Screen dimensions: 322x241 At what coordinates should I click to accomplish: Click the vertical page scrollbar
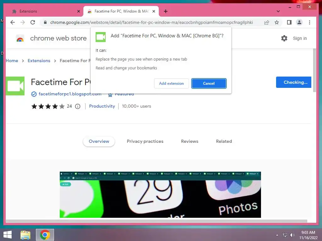[314, 71]
